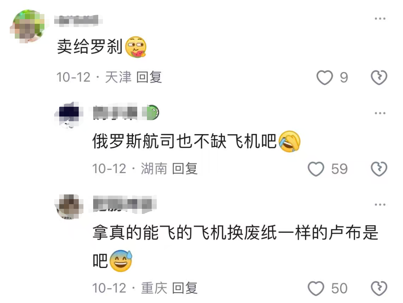The height and width of the screenshot is (303, 403).
Task: Like the Chongqing reply with 50 likes
Action: click(316, 288)
